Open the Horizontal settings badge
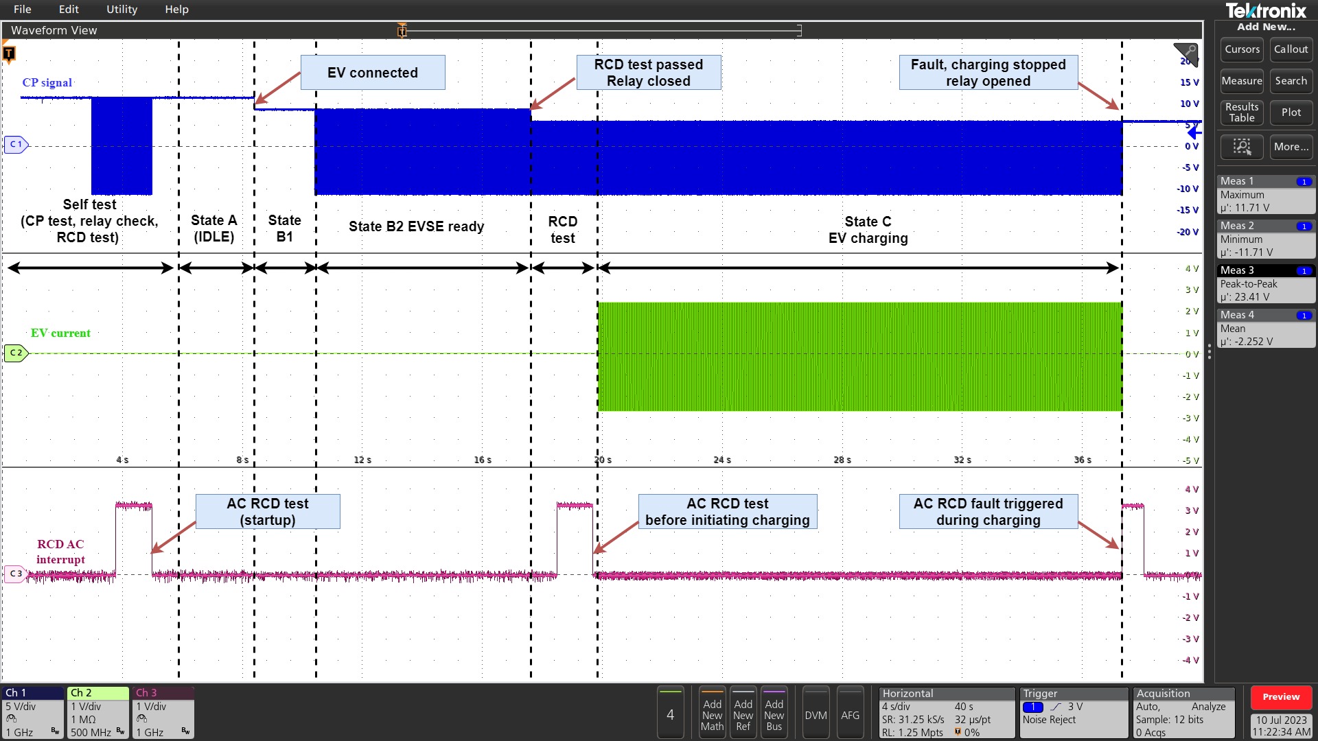The height and width of the screenshot is (741, 1318). pyautogui.click(x=946, y=713)
